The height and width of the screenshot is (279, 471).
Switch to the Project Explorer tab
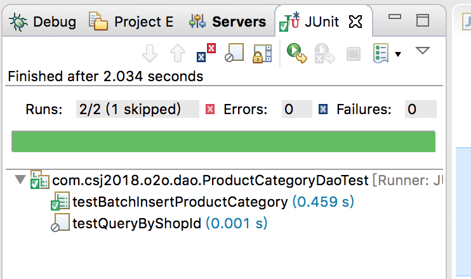point(131,22)
